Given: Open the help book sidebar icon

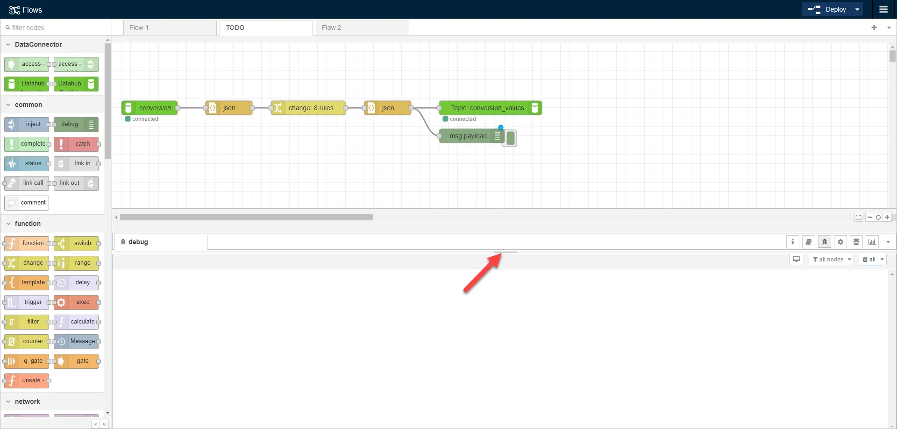Looking at the screenshot, I should 809,242.
